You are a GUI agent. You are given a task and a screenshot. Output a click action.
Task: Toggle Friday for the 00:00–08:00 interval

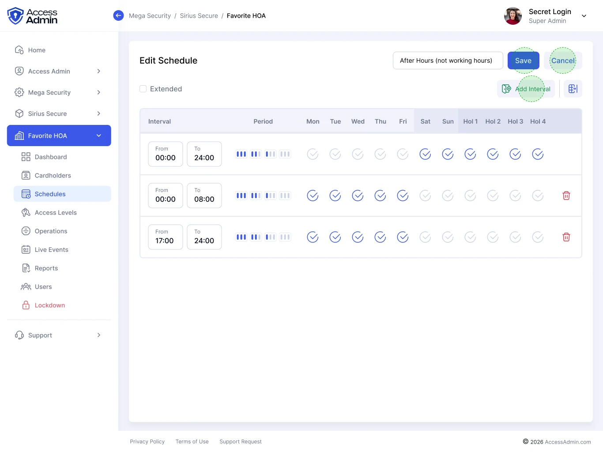[x=403, y=196]
